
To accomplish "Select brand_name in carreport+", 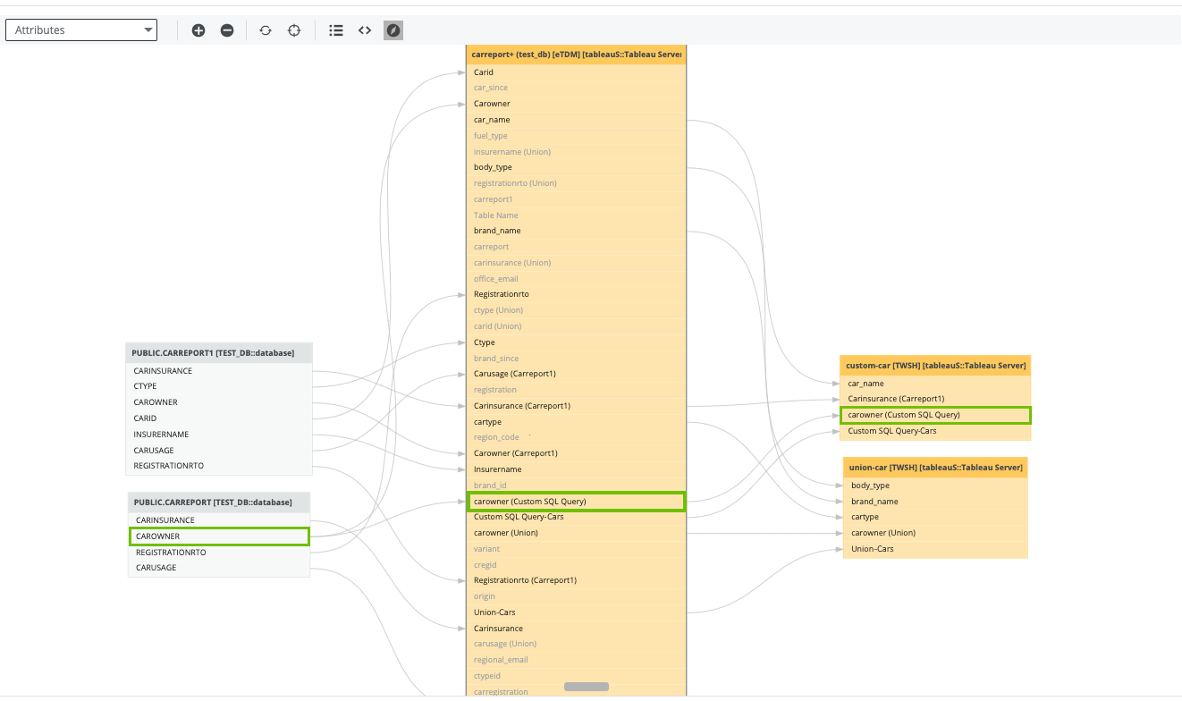I will [x=576, y=231].
